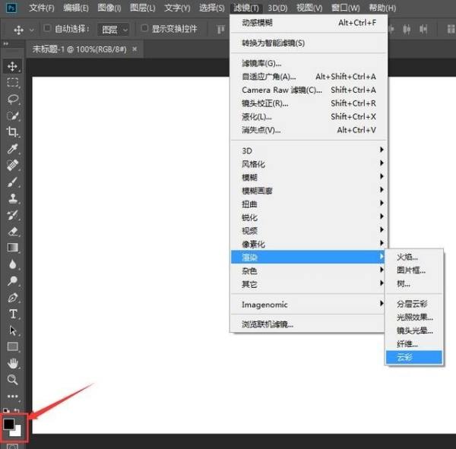Select the Eraser tool
Screen dimensions: 456x449
tap(12, 232)
